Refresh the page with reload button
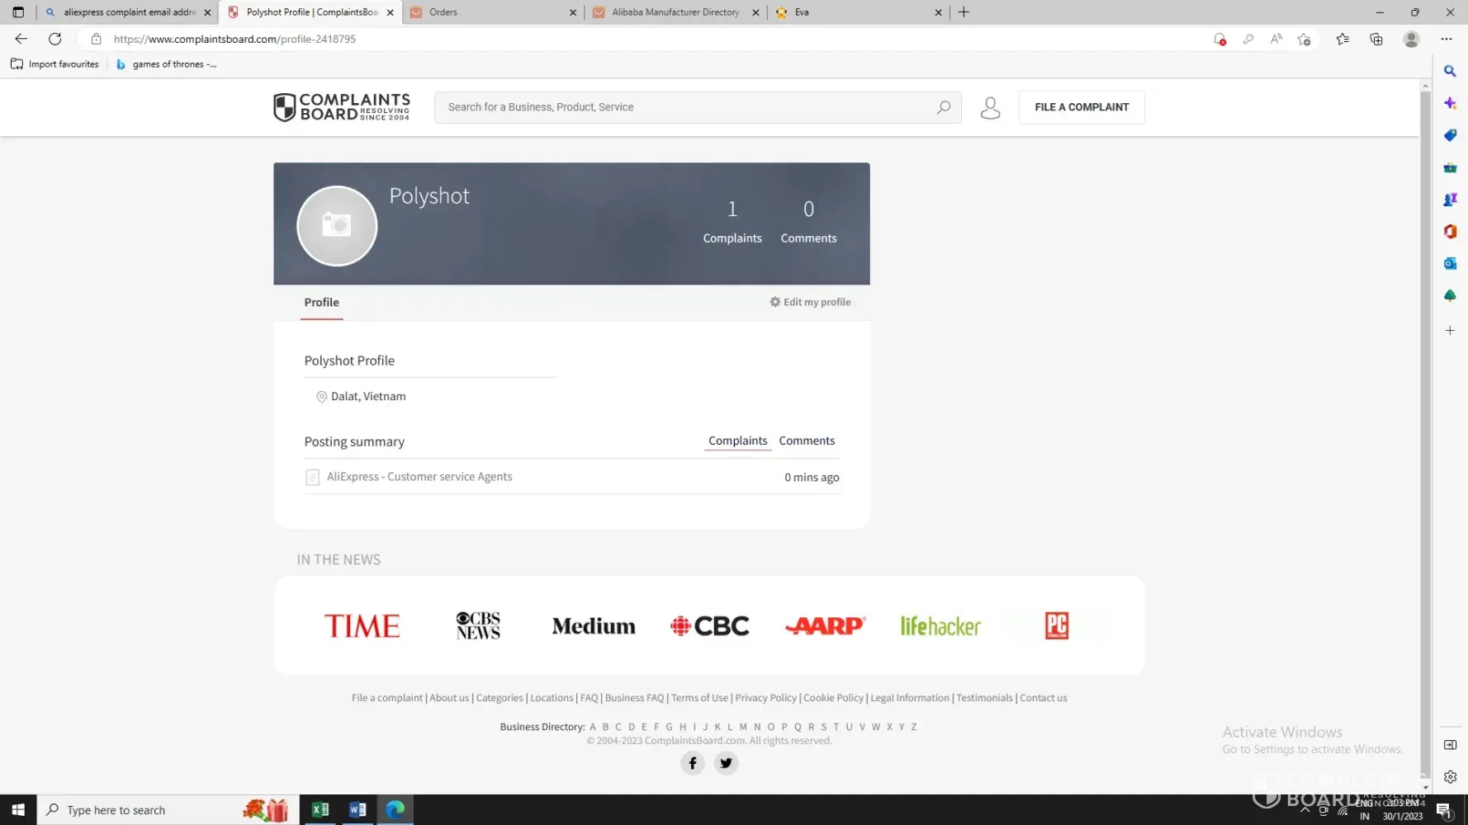The height and width of the screenshot is (825, 1468). (x=55, y=39)
